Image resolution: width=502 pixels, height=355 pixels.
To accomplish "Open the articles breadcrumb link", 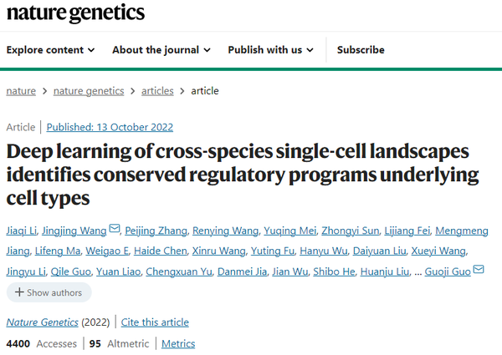I will pos(158,90).
